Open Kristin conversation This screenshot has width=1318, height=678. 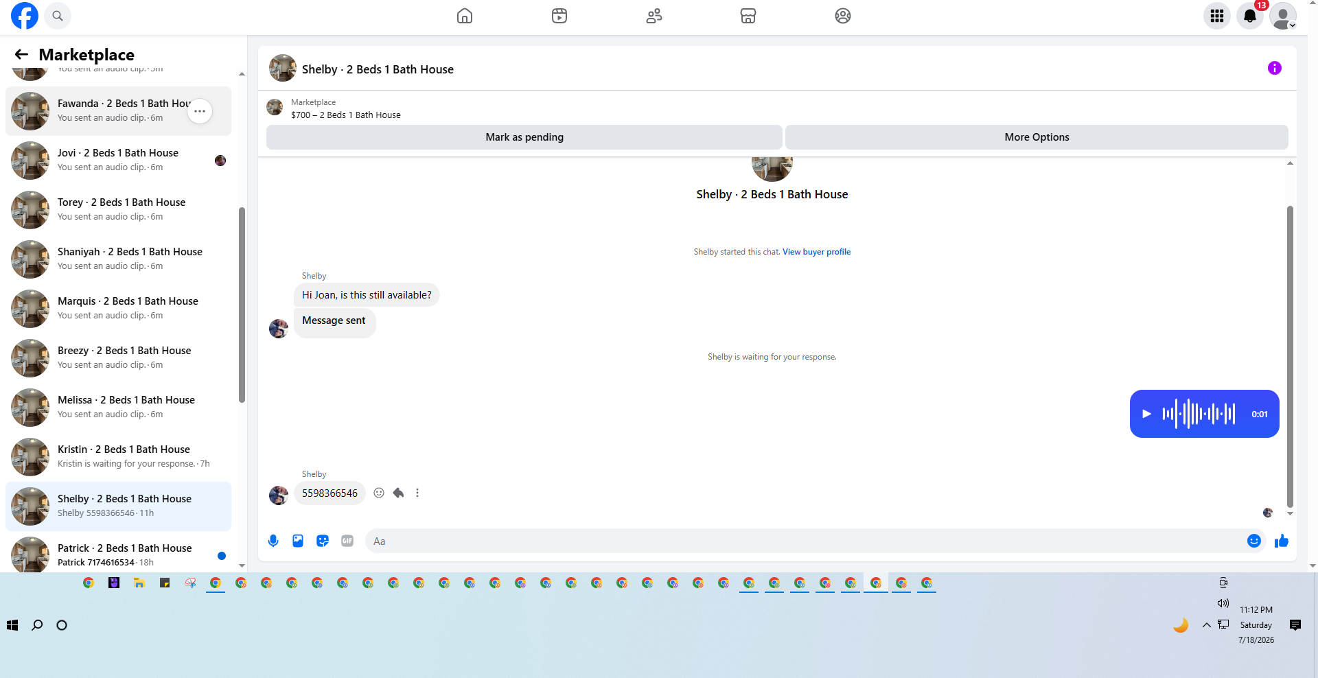coord(118,457)
